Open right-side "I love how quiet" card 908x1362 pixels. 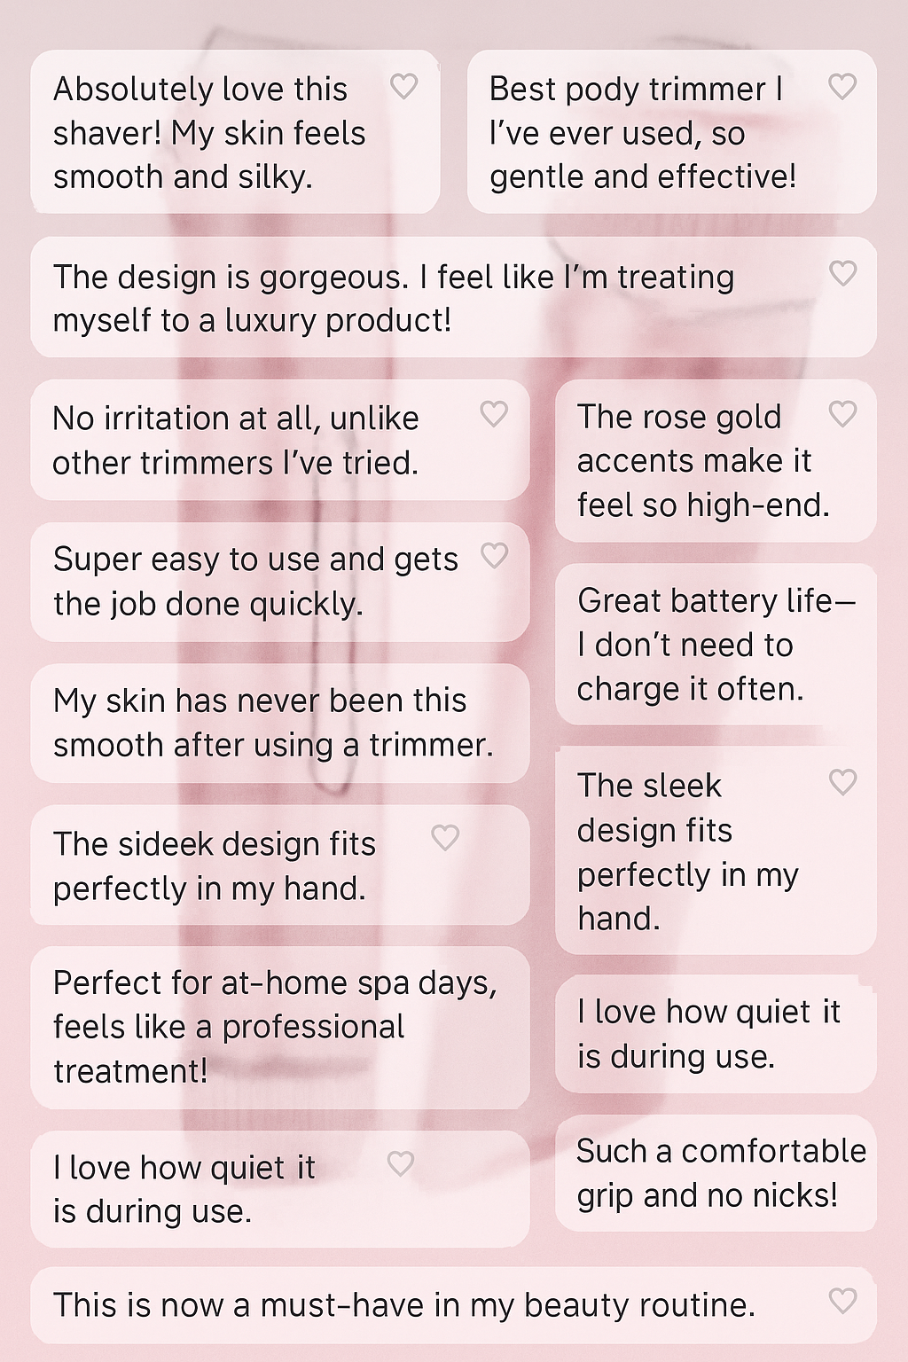[716, 1034]
